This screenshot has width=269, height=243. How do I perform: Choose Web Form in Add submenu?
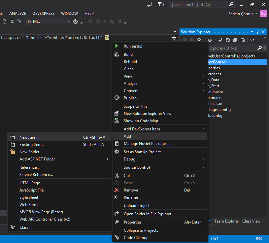click(x=60, y=205)
